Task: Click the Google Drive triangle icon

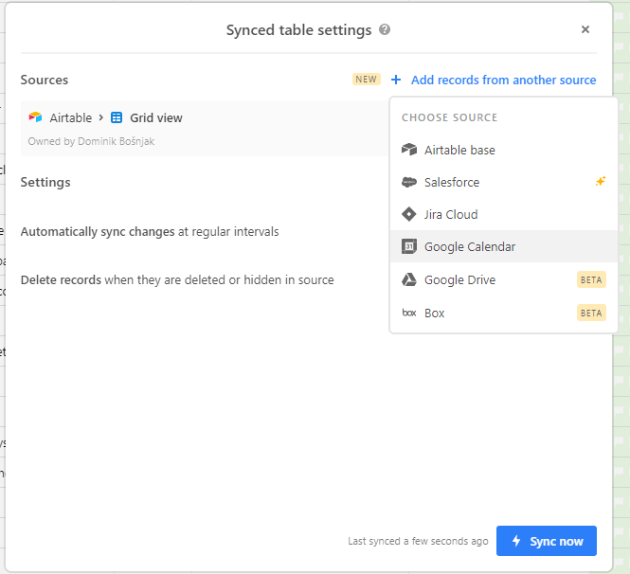Action: [x=409, y=279]
